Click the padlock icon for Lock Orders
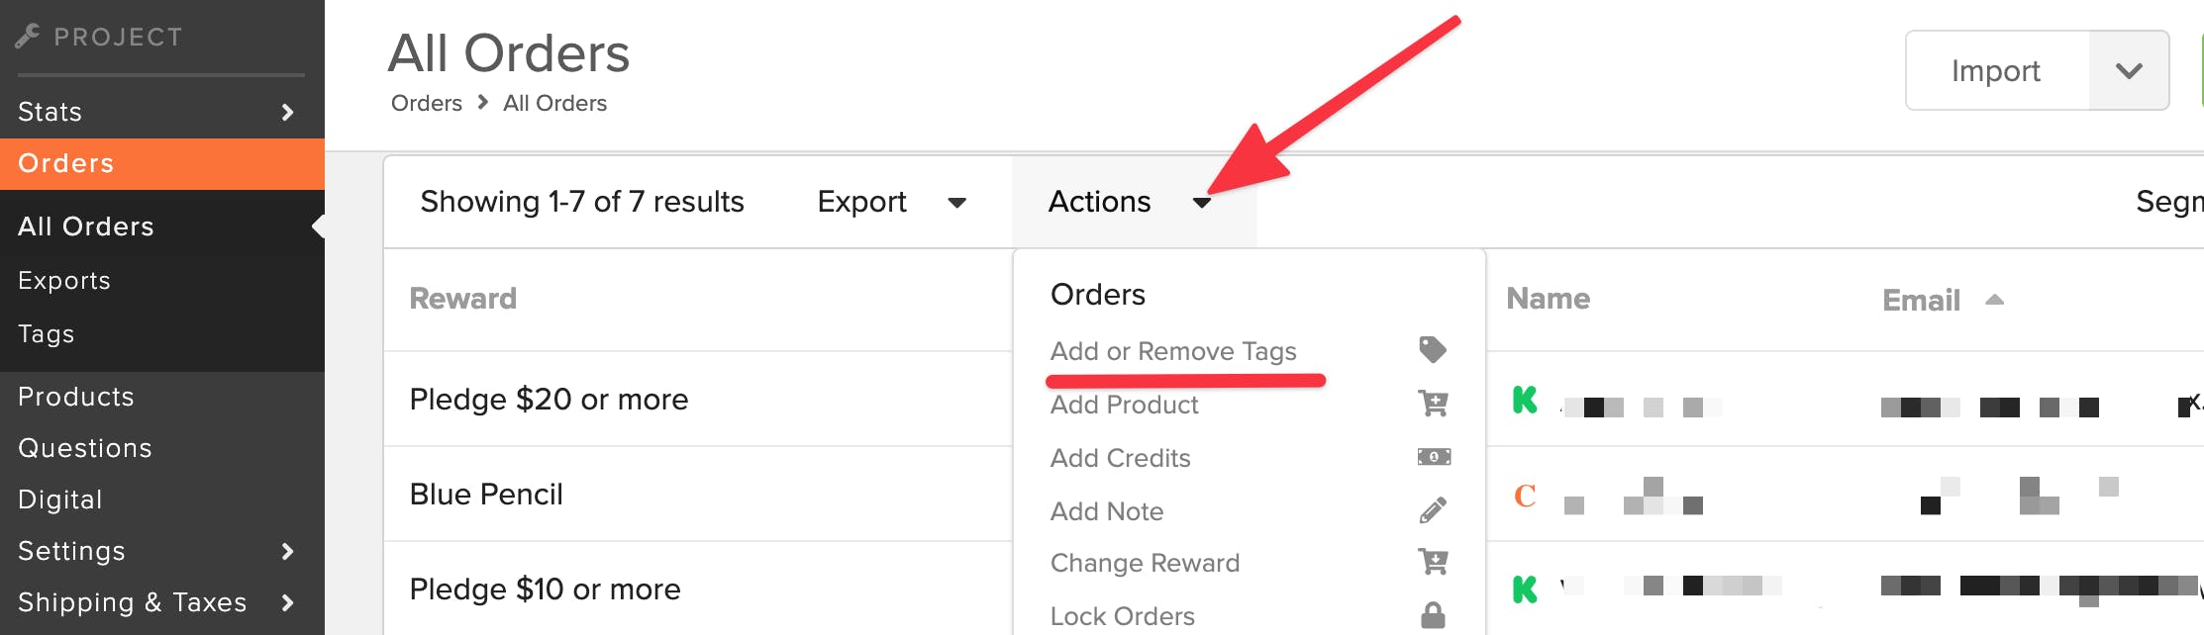 [1433, 615]
